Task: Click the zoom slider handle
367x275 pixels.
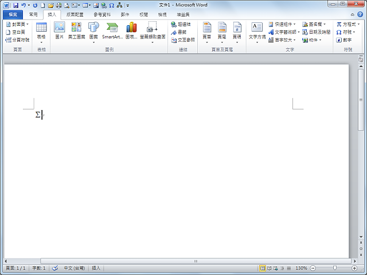Action: click(x=335, y=268)
